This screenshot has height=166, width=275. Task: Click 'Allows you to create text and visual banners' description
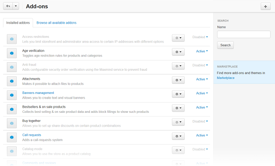point(53,98)
